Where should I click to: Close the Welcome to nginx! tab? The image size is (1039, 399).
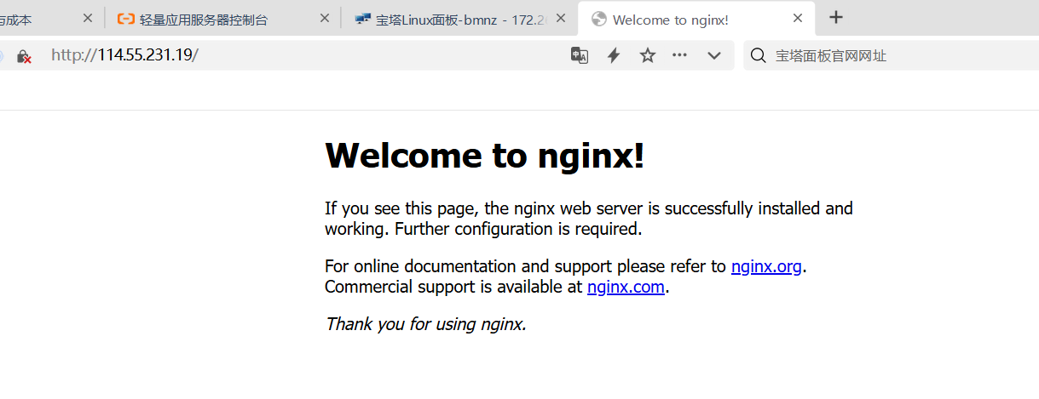tap(798, 18)
